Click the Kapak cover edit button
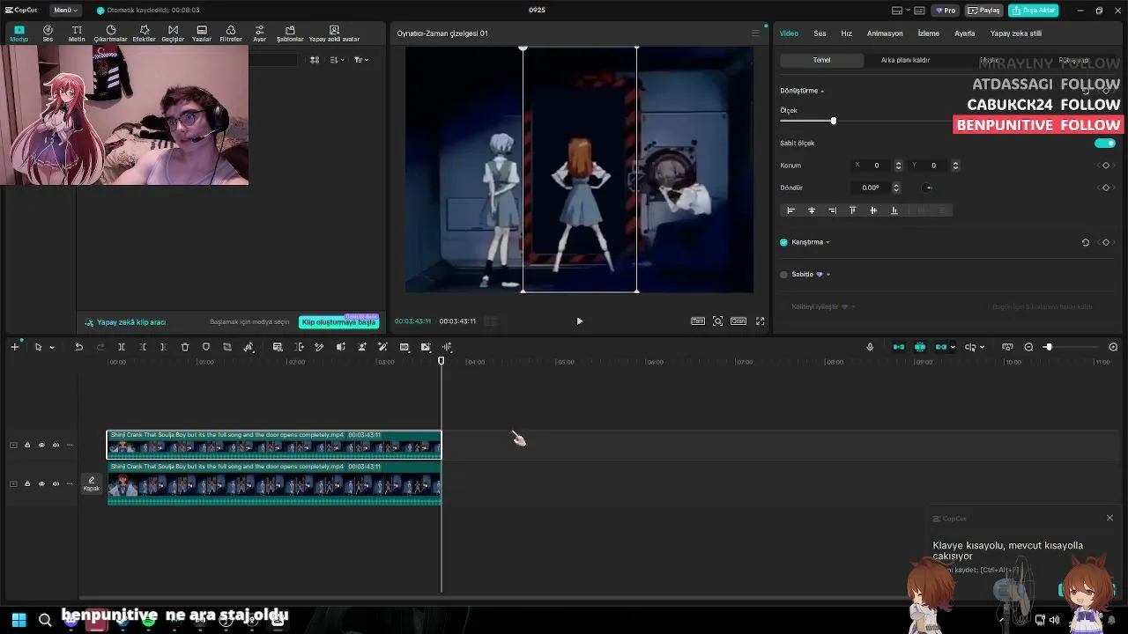Screen dimensions: 1128x634 pyautogui.click(x=91, y=483)
